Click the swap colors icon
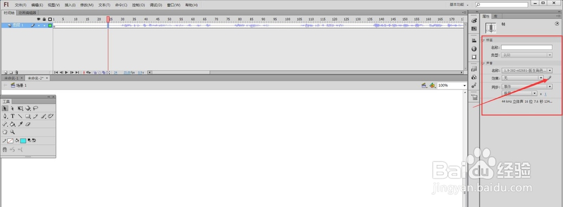 pos(34,140)
